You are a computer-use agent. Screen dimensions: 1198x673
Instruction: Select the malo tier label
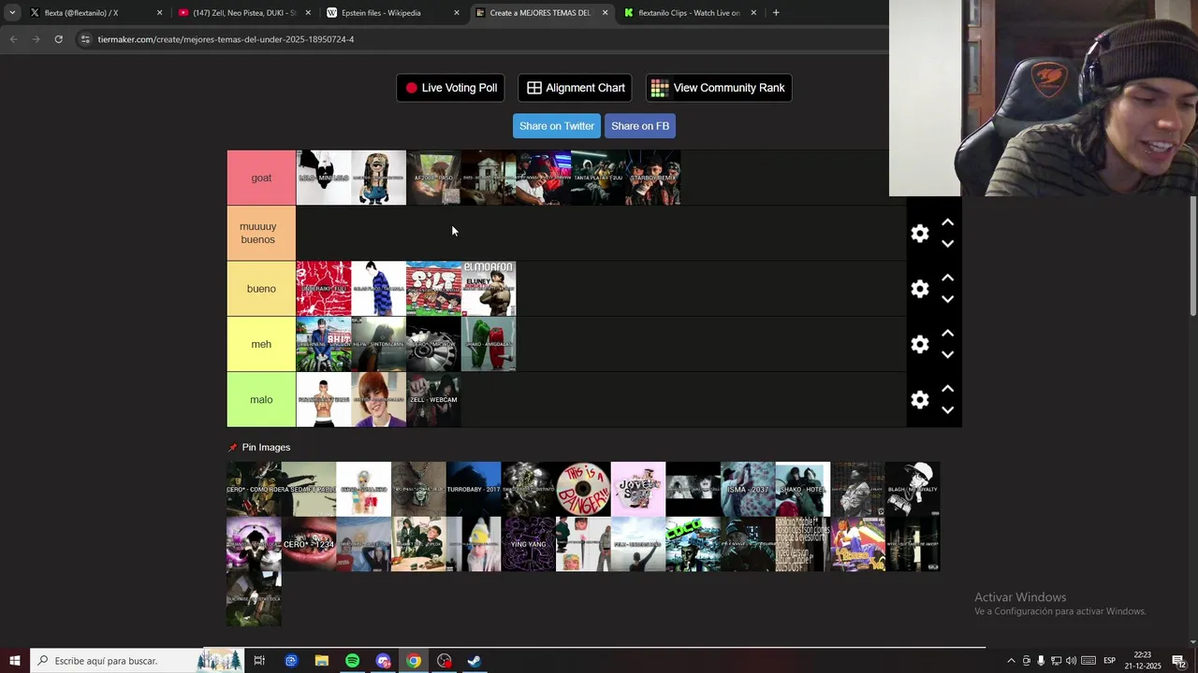(x=261, y=399)
